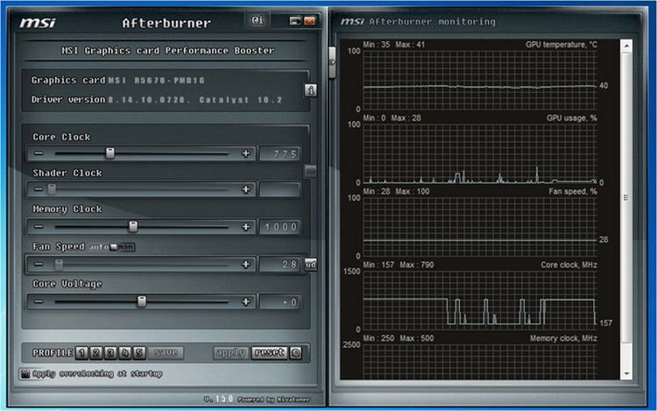Click the info icon in Afterburner title bar
This screenshot has height=411, width=657.
(258, 19)
